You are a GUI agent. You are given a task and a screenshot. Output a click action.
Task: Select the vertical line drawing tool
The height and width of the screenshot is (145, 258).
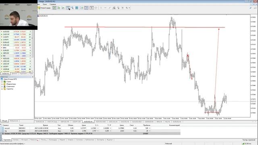coord(101,8)
